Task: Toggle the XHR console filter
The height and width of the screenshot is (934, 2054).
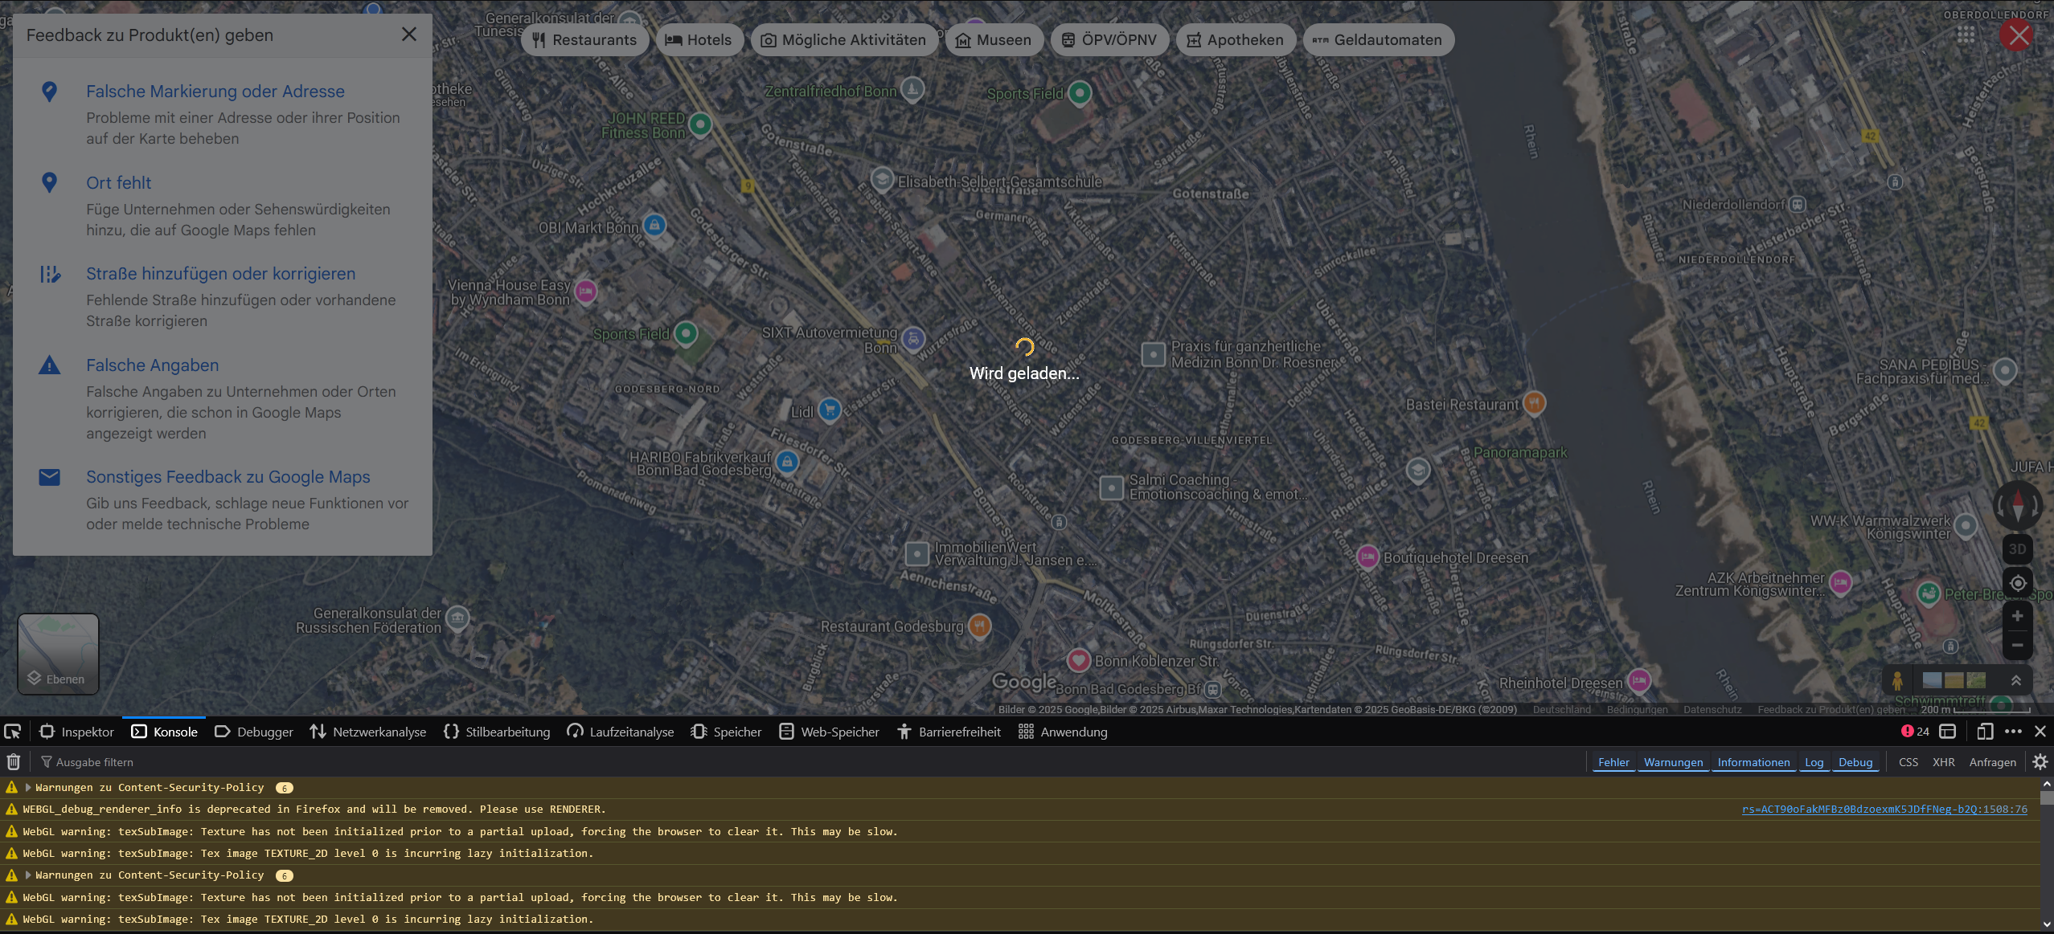Action: [1944, 762]
